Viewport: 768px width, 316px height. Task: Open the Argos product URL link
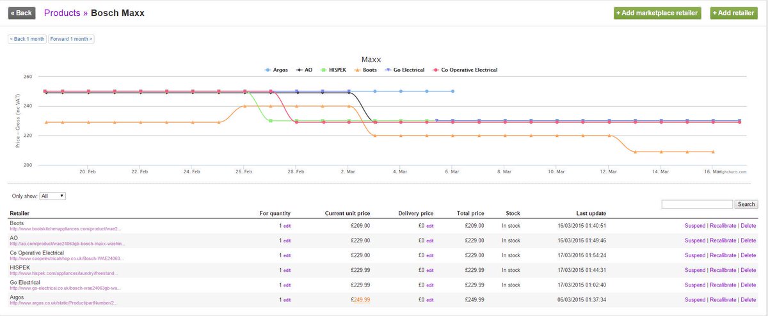[63, 302]
